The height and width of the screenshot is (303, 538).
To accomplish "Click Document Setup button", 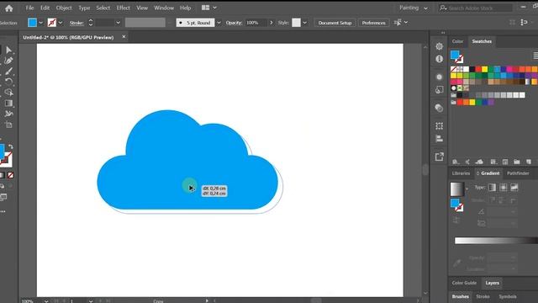I will pos(335,23).
